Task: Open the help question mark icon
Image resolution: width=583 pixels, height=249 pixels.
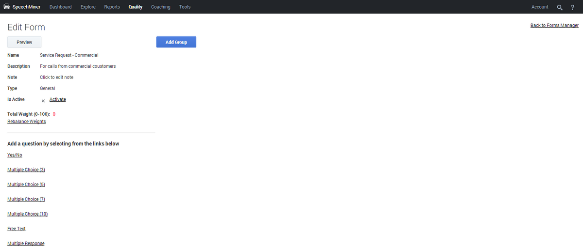Action: pos(573,7)
